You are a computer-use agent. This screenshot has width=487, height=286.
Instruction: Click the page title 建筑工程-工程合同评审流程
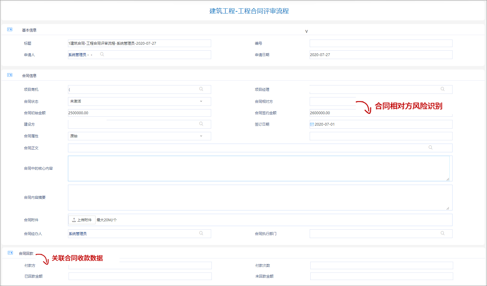coord(249,11)
